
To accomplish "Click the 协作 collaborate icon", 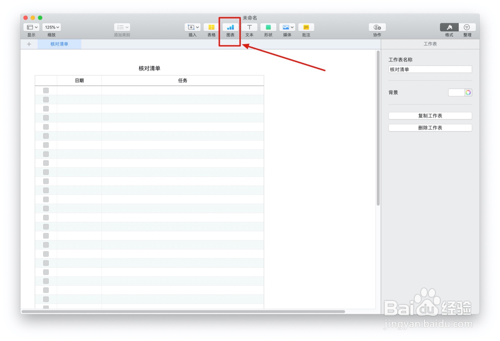I will [377, 27].
